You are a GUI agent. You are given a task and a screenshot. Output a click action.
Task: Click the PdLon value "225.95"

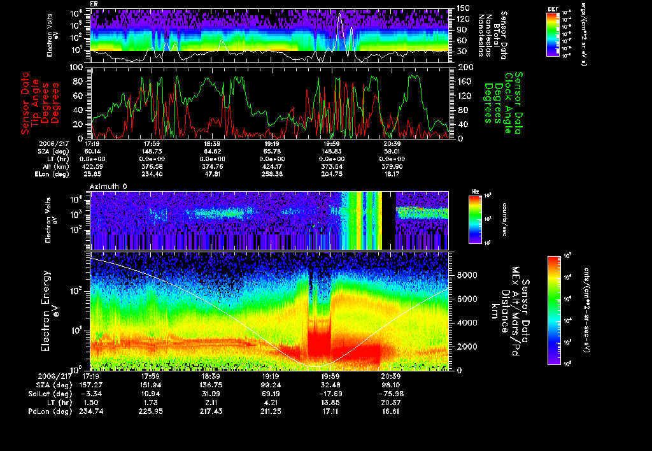[150, 412]
